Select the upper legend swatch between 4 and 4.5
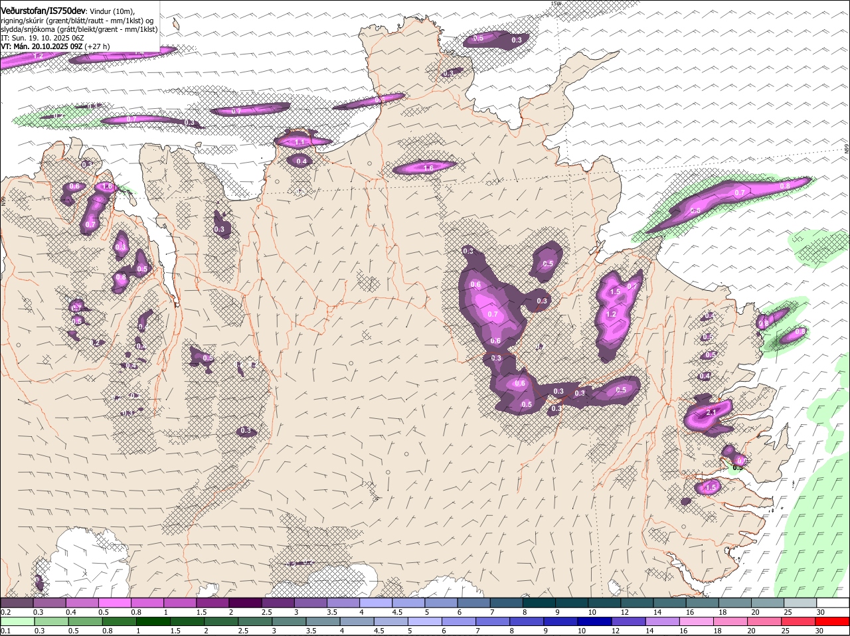 tap(376, 603)
